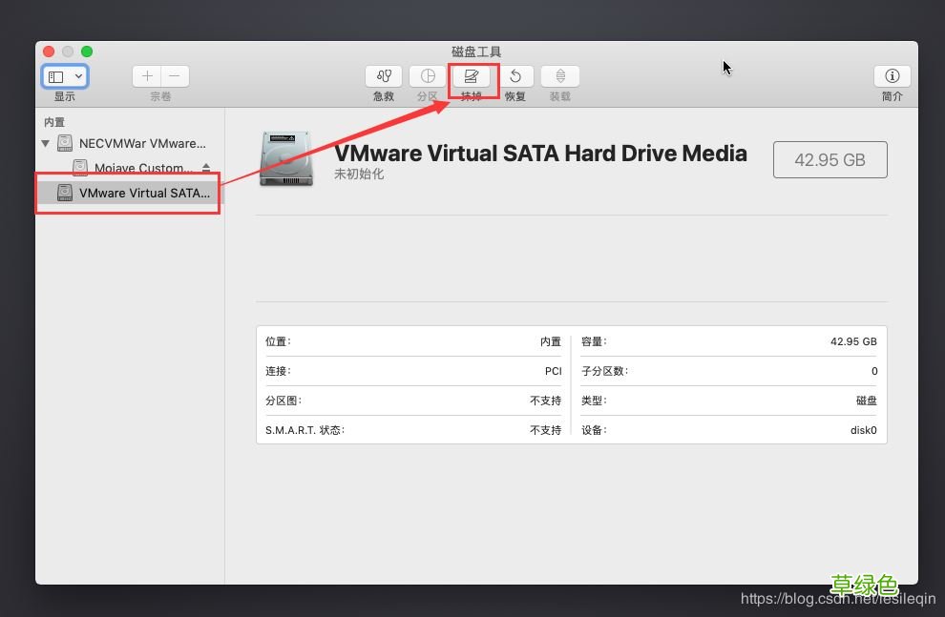Click the Mount (装载) toolbar icon
Screen dimensions: 945x617
[560, 76]
